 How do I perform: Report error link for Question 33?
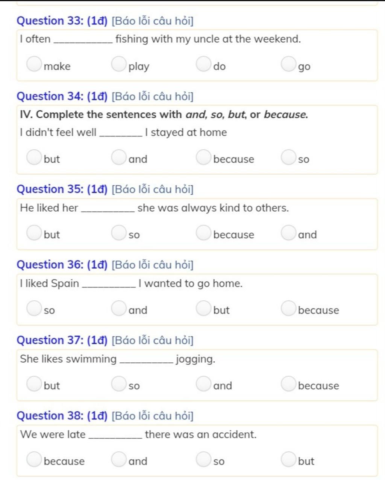(153, 21)
